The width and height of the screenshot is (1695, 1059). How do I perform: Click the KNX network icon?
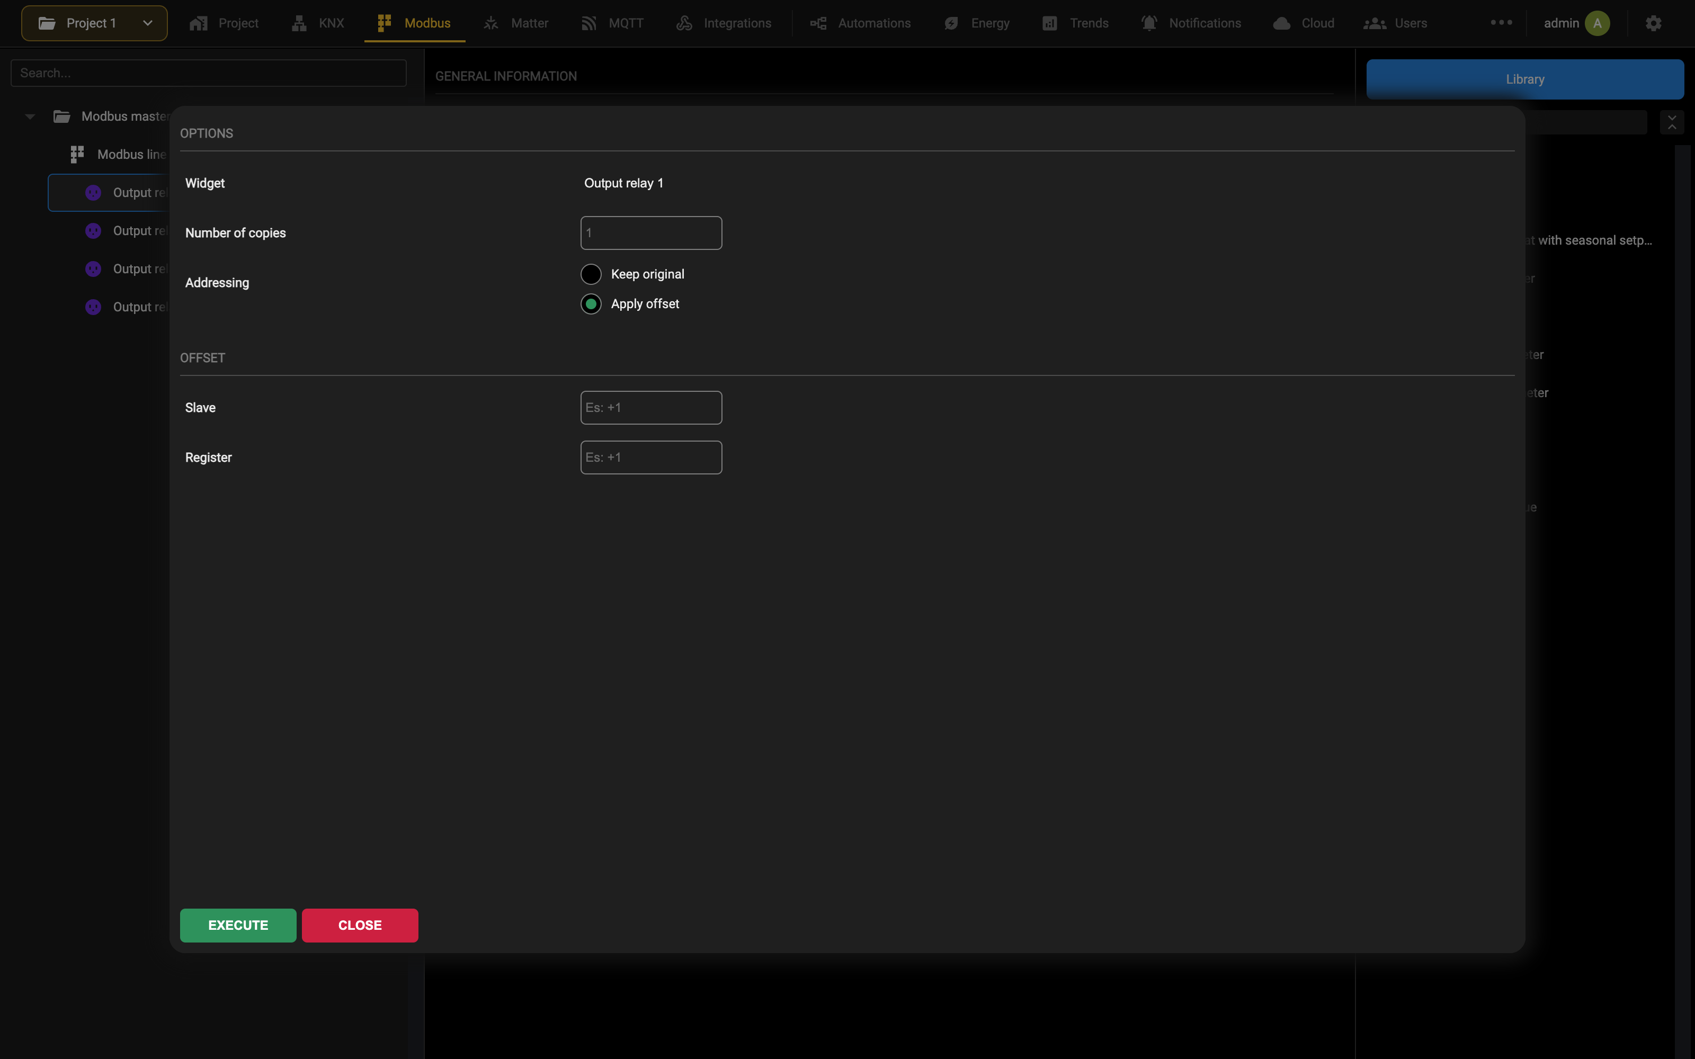click(299, 23)
